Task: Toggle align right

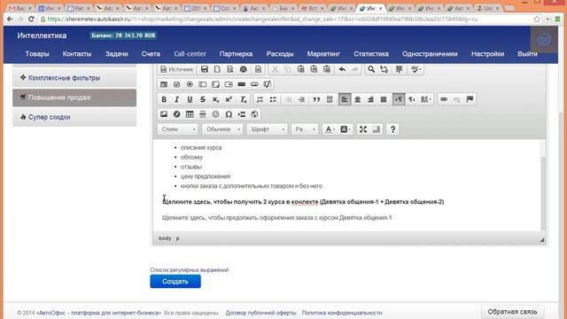Action: [x=370, y=99]
